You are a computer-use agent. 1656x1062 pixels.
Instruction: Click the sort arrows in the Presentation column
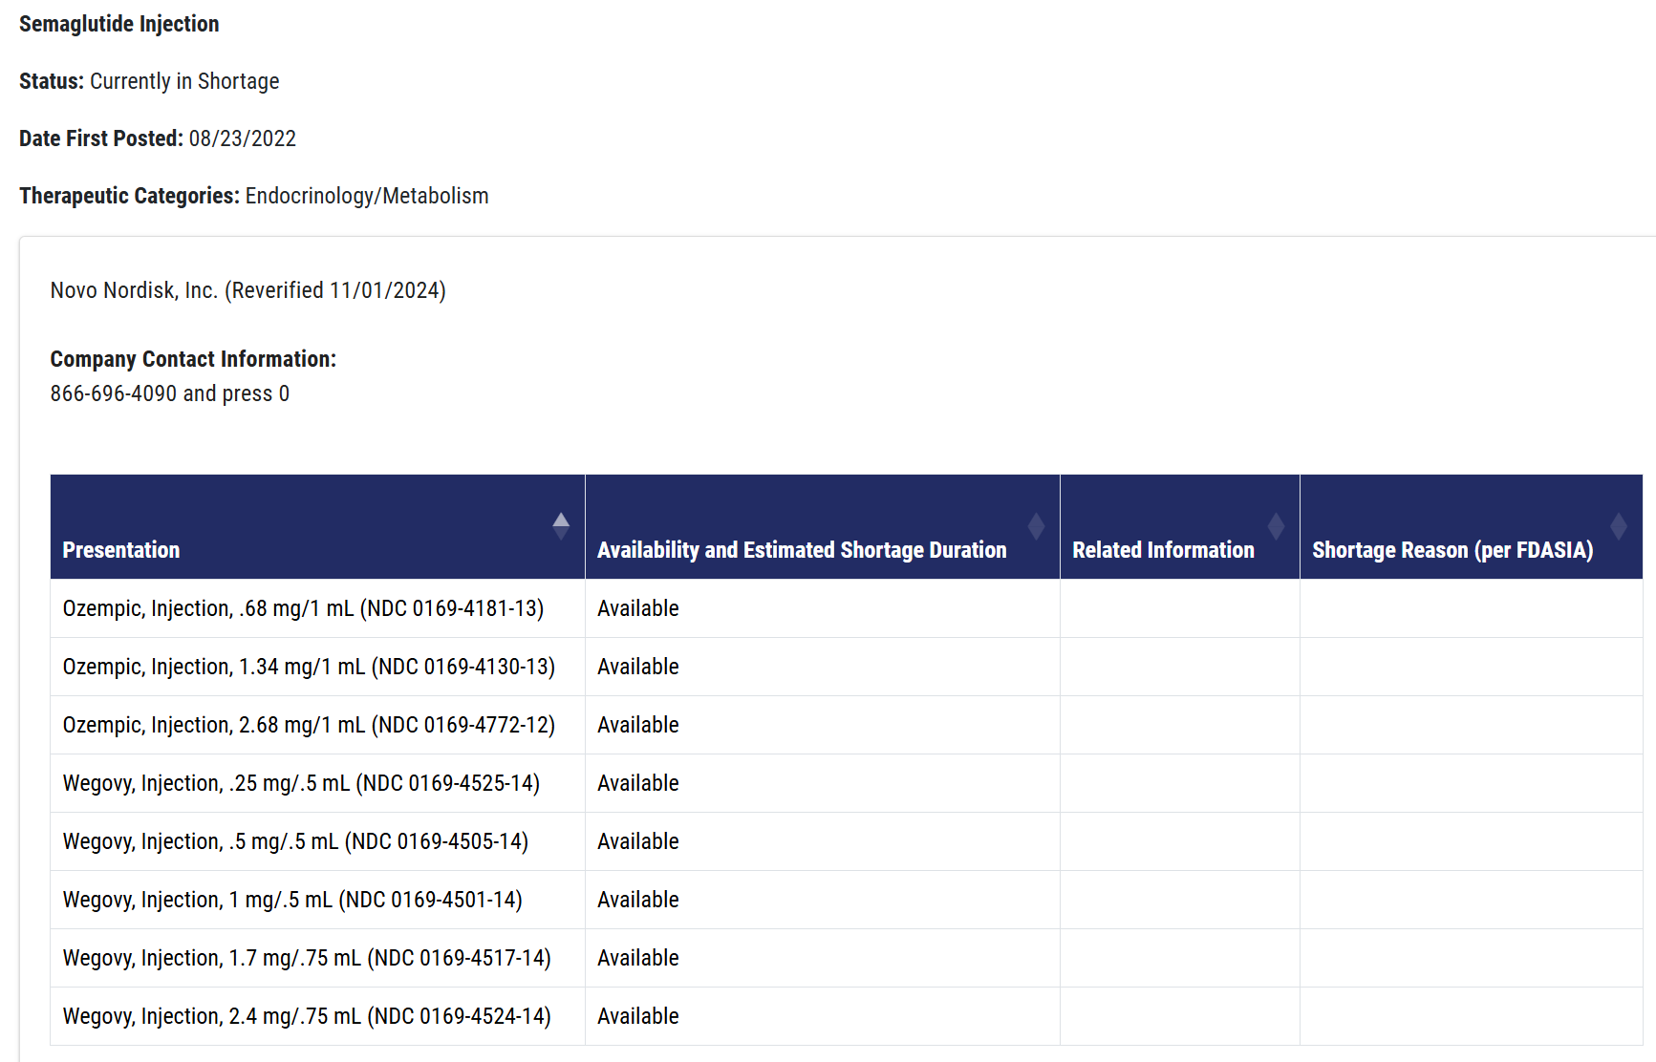pyautogui.click(x=561, y=526)
